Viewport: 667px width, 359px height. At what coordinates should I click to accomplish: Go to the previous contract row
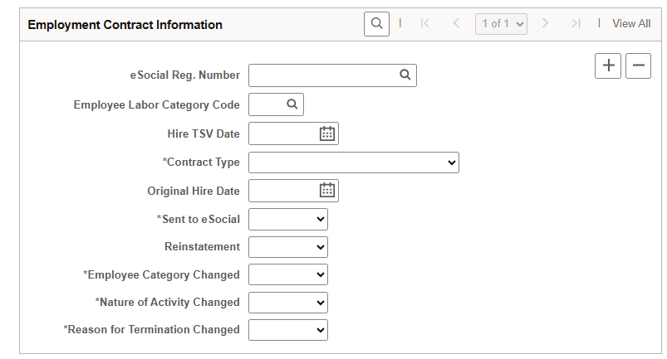tap(456, 24)
